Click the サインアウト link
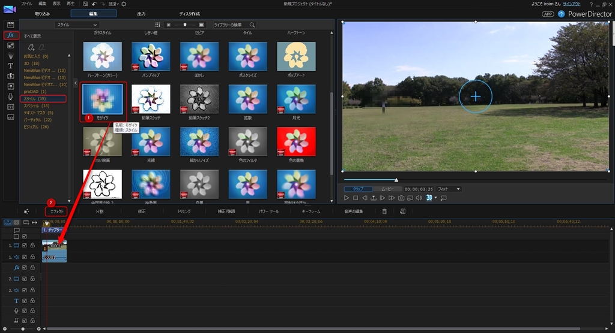 [x=571, y=4]
